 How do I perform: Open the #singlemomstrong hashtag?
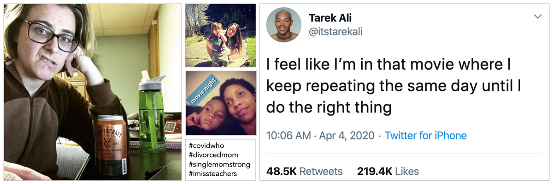point(219,164)
